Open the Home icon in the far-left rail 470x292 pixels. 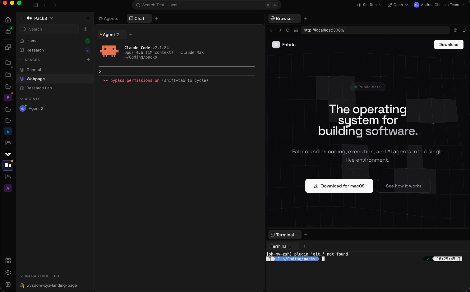pos(8,19)
